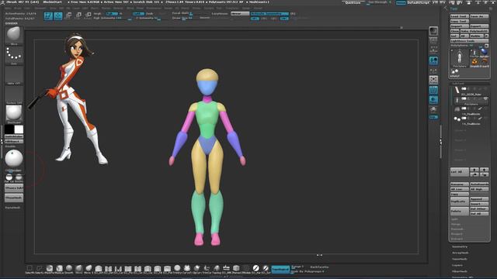
Task: Select the SelectLasso brush in the bottom shelf
Action: [40, 269]
